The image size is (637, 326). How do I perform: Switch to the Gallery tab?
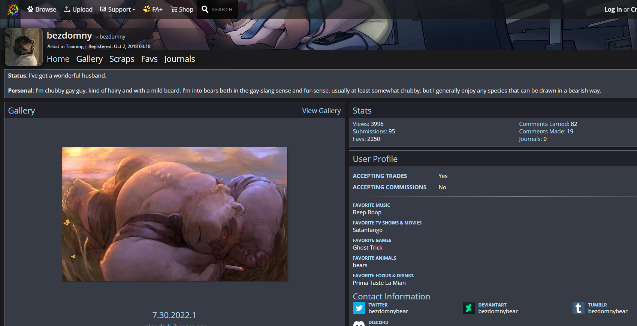point(89,59)
